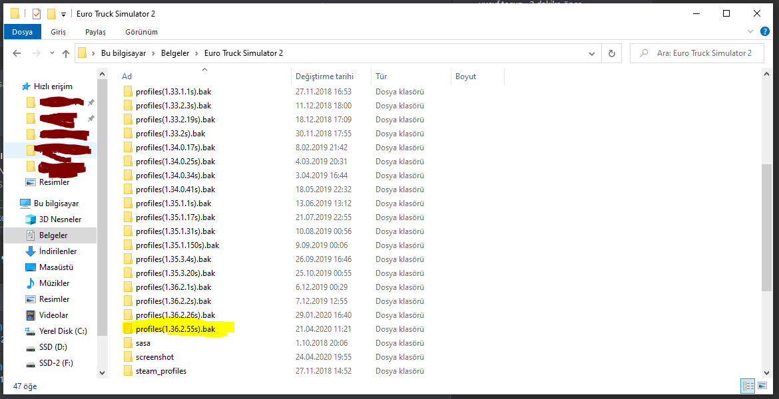
Task: Expand address bar history dropdown
Action: click(x=592, y=53)
